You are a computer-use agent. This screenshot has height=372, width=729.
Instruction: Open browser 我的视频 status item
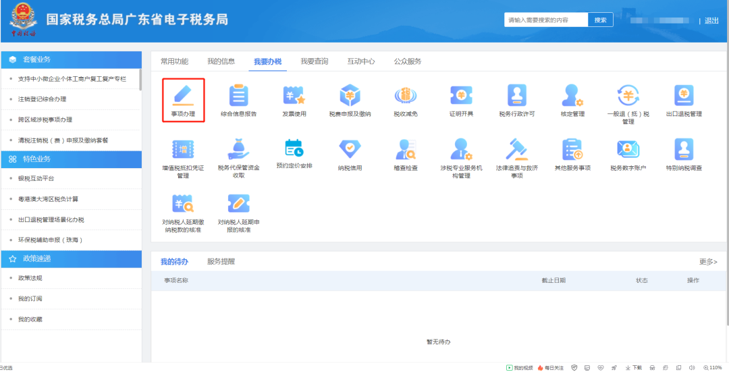coord(520,368)
